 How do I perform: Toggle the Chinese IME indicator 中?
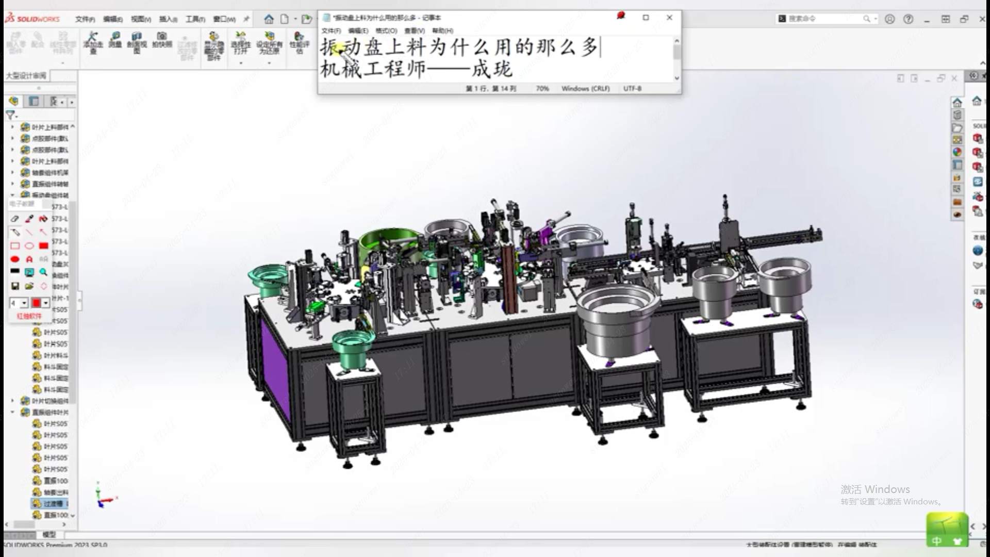(x=937, y=541)
